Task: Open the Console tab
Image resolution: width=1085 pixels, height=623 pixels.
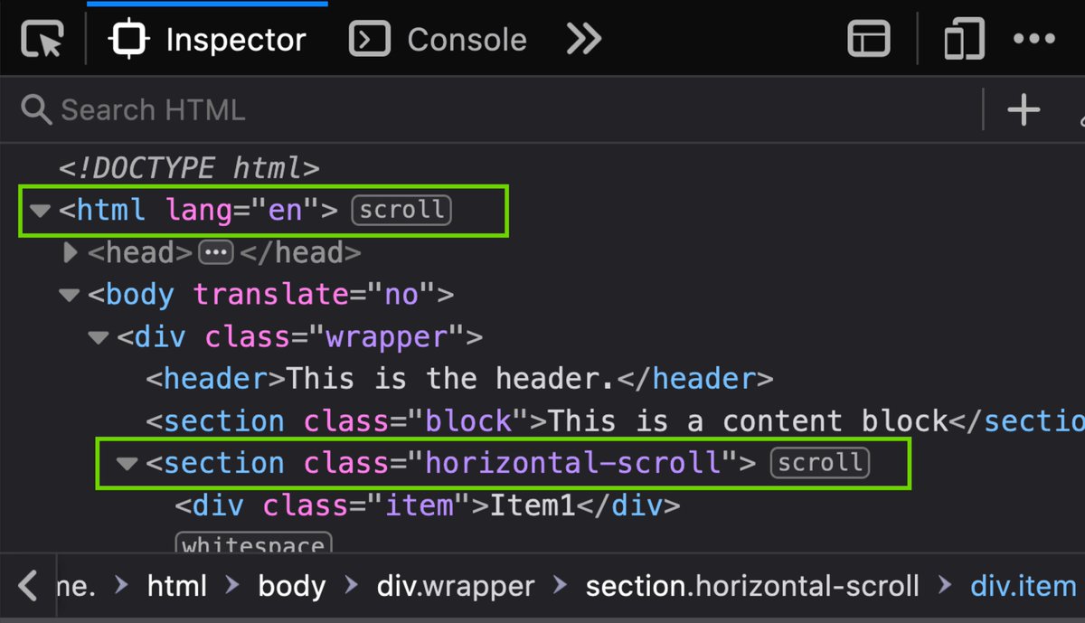Action: (439, 40)
